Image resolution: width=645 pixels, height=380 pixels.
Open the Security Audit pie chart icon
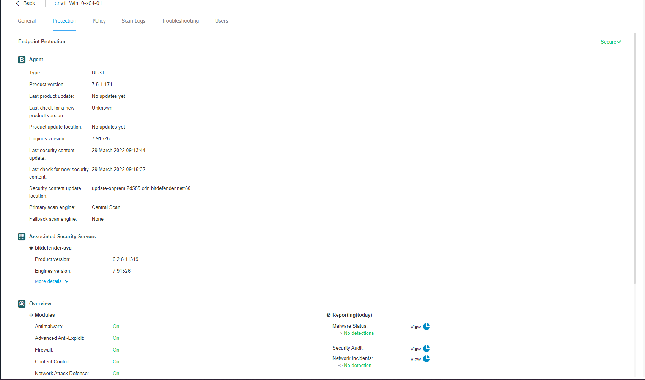point(426,349)
